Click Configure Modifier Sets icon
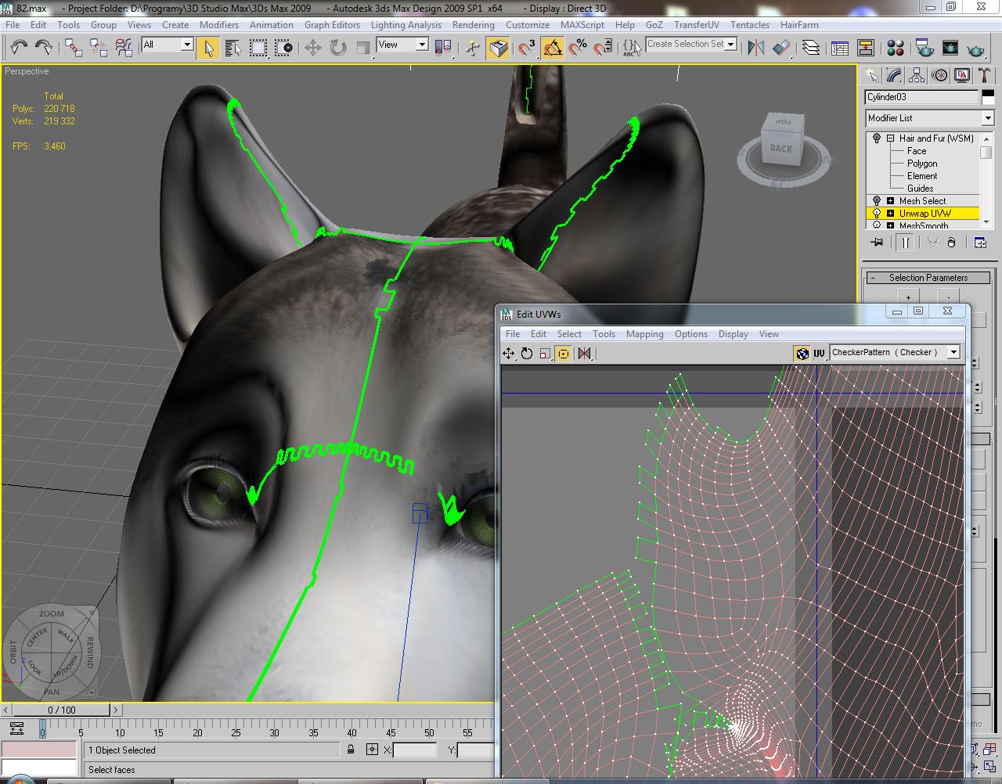The height and width of the screenshot is (784, 1002). [980, 243]
